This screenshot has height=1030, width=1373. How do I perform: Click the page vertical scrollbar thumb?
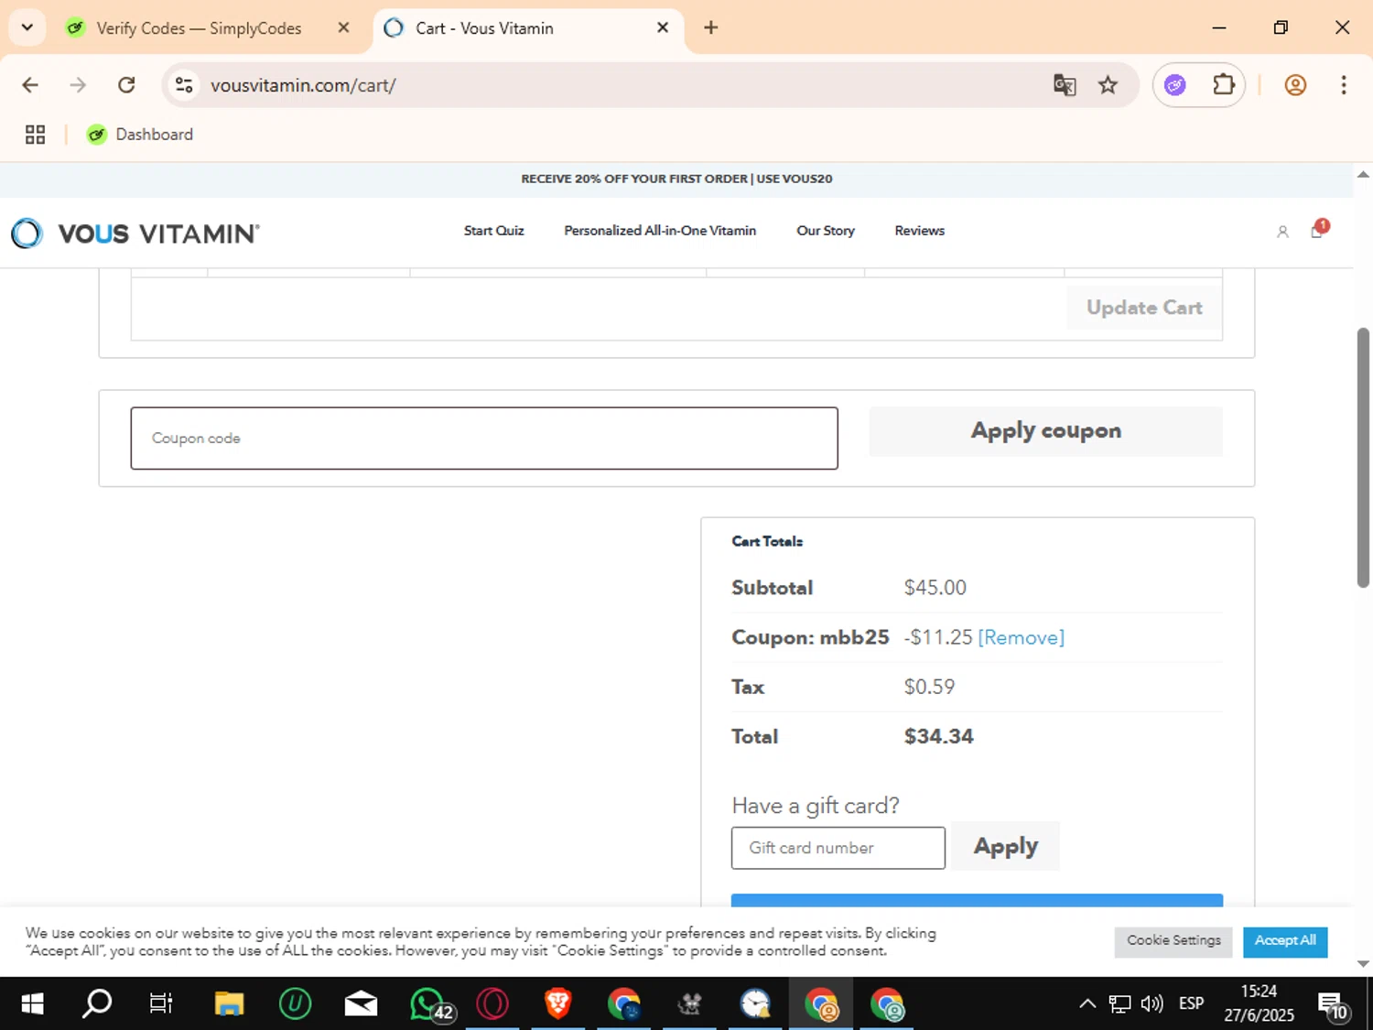[x=1363, y=457]
